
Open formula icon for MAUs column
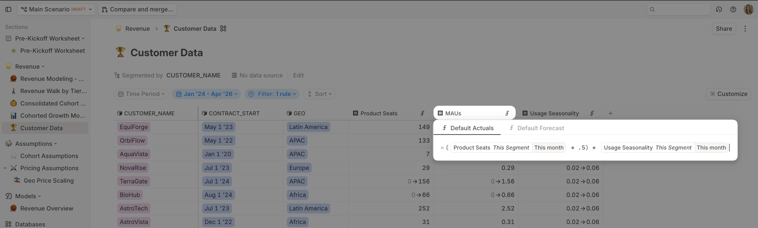pyautogui.click(x=507, y=113)
